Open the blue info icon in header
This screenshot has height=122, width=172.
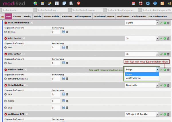pyautogui.click(x=155, y=3)
